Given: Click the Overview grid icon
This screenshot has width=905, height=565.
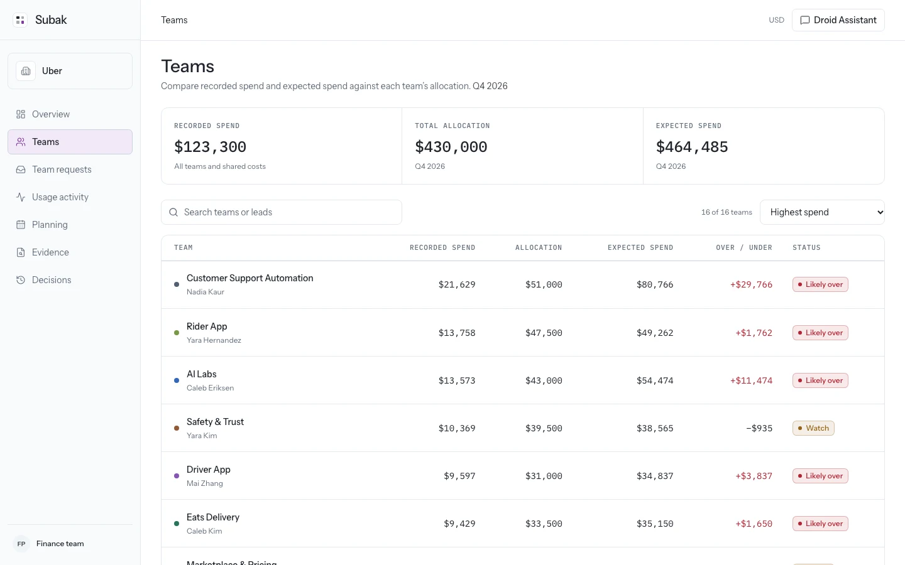Looking at the screenshot, I should (21, 114).
